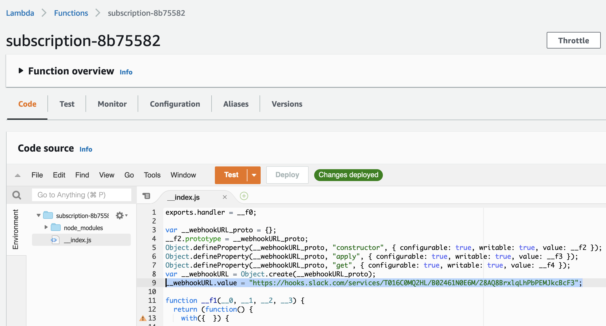Collapse the editor menu bar with up arrow
The width and height of the screenshot is (606, 326).
(x=18, y=175)
